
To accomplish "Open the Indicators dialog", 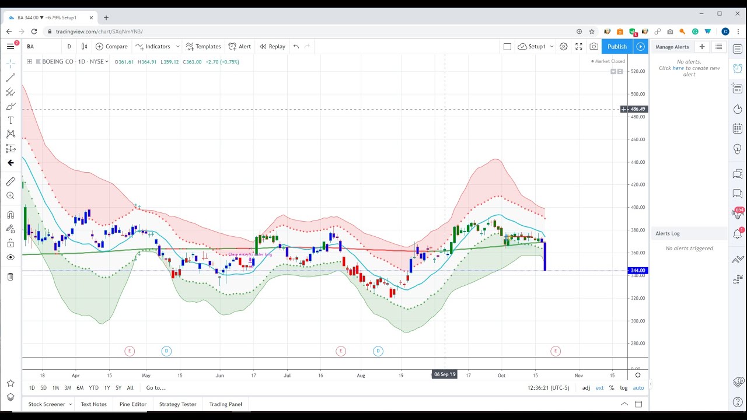I will coord(153,47).
